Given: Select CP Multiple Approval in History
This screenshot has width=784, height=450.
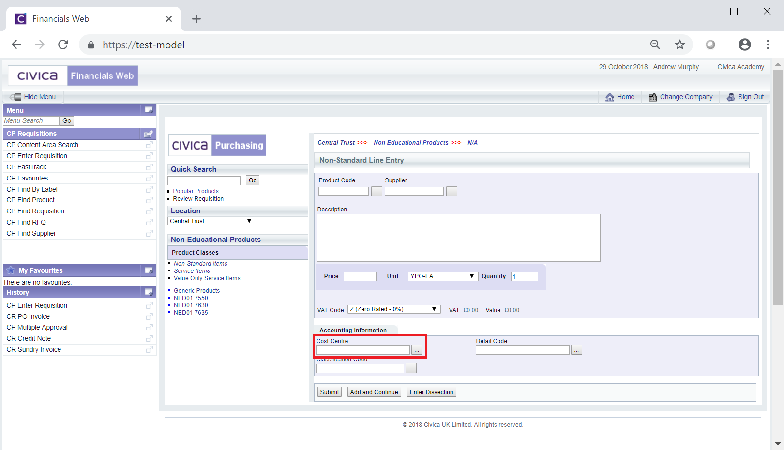Looking at the screenshot, I should 37,327.
